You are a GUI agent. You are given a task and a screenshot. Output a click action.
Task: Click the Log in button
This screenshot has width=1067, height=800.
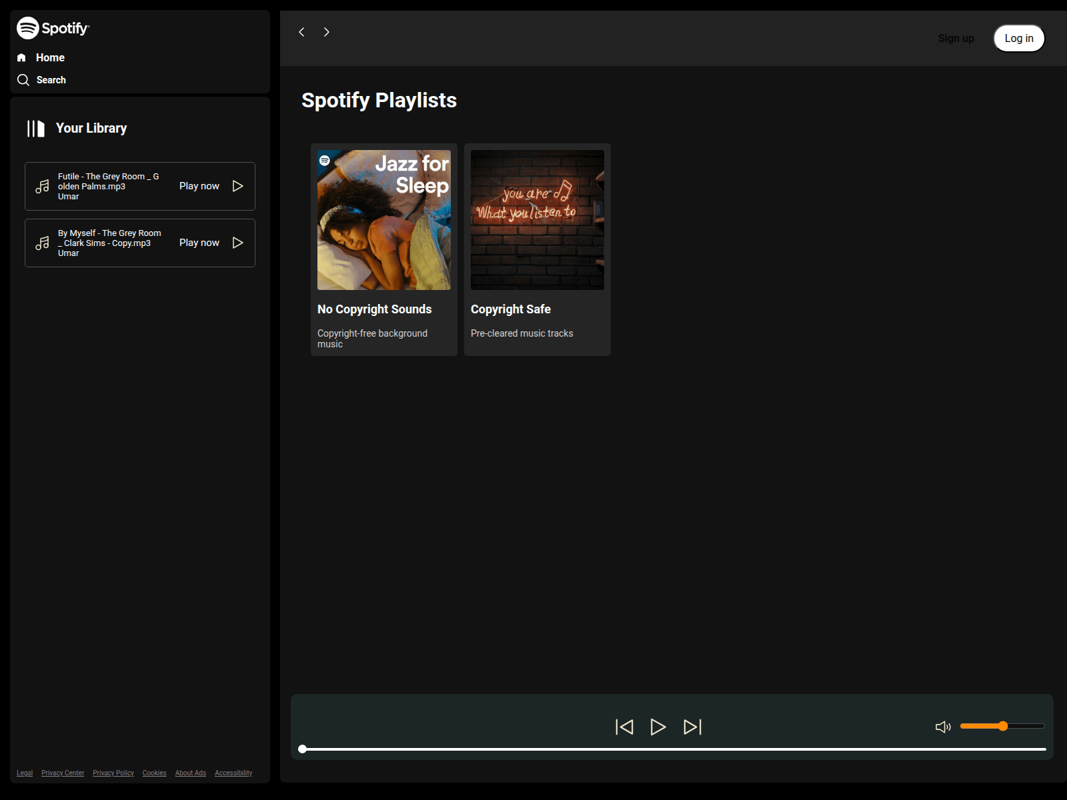click(x=1019, y=38)
